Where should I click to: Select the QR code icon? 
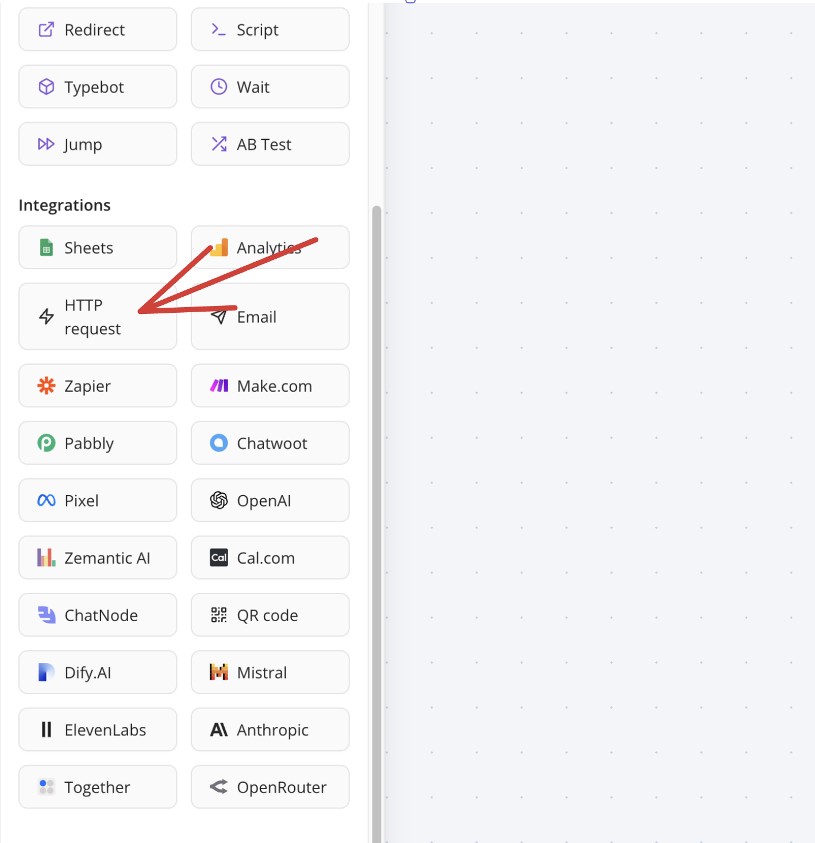point(219,615)
